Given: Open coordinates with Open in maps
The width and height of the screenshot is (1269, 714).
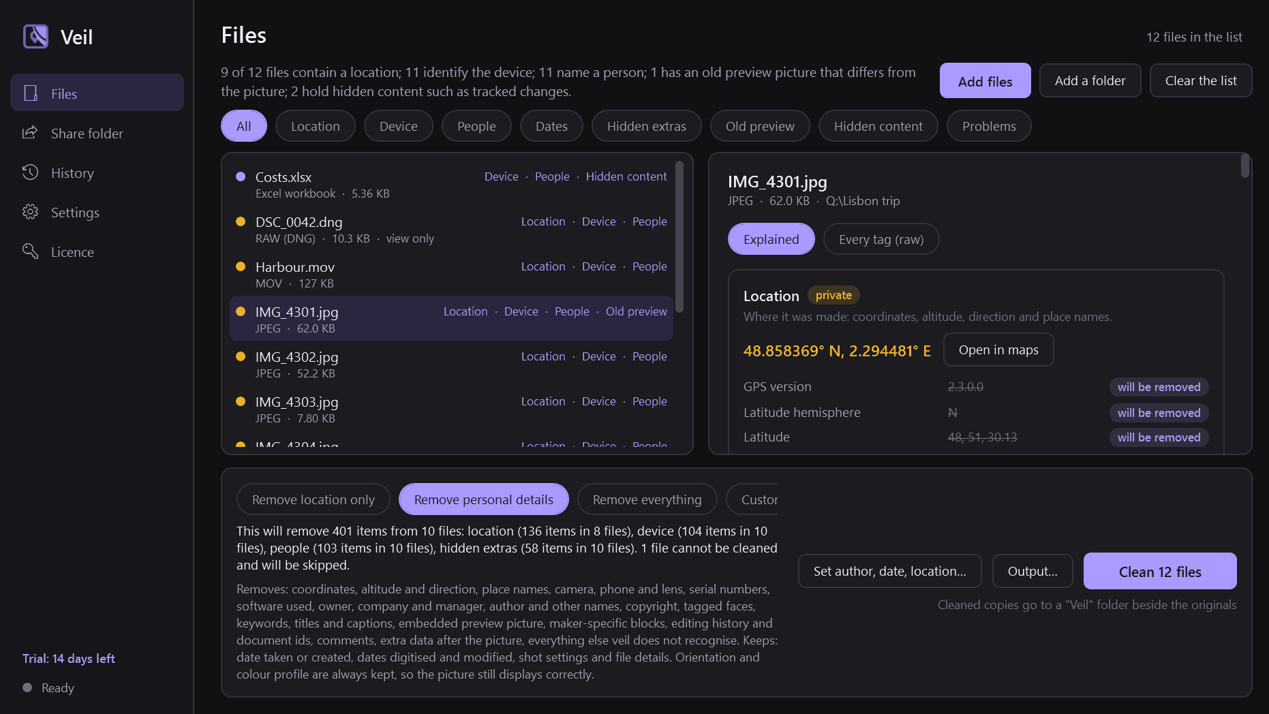Looking at the screenshot, I should coord(998,350).
